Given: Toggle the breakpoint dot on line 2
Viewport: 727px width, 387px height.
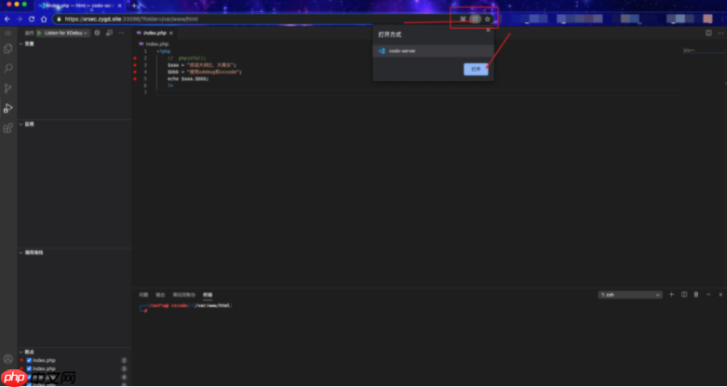Looking at the screenshot, I should pos(135,59).
